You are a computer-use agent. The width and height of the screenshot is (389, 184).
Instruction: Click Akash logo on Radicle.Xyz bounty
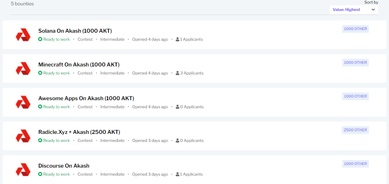tap(23, 136)
